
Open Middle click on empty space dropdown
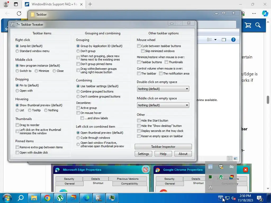[x=163, y=105]
